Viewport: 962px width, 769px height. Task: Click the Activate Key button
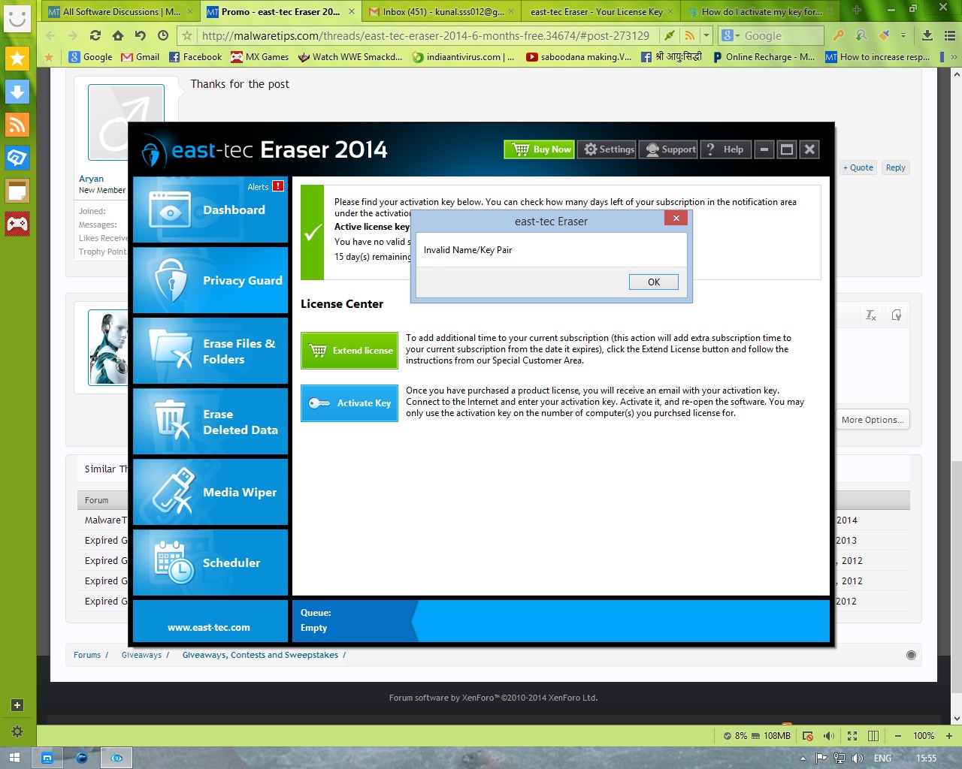[x=349, y=403]
